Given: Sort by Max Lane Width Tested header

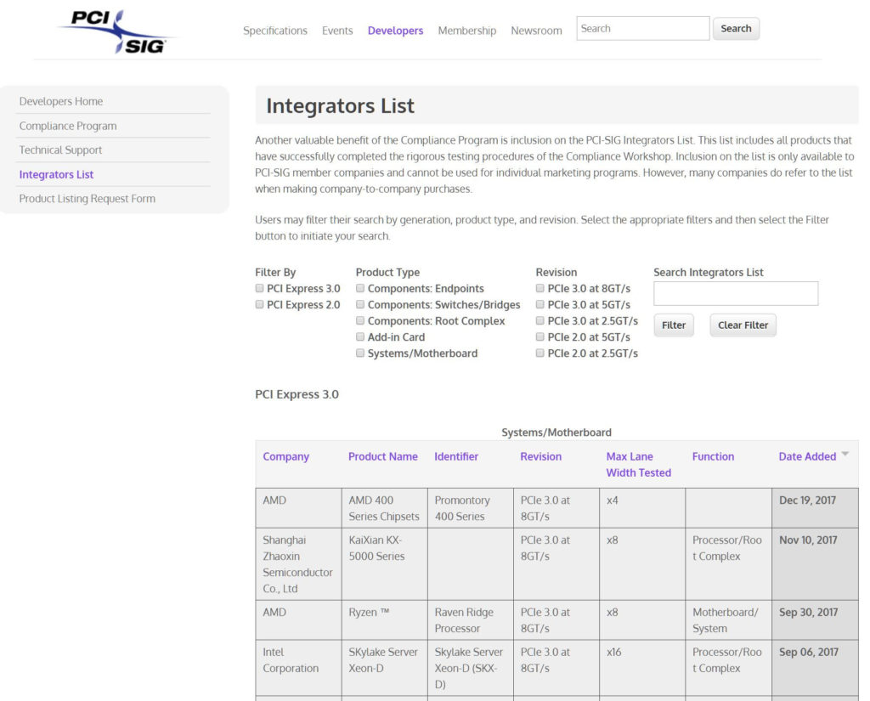Looking at the screenshot, I should point(638,465).
